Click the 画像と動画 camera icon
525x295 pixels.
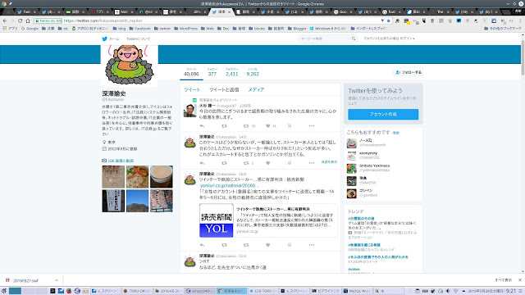click(x=104, y=161)
